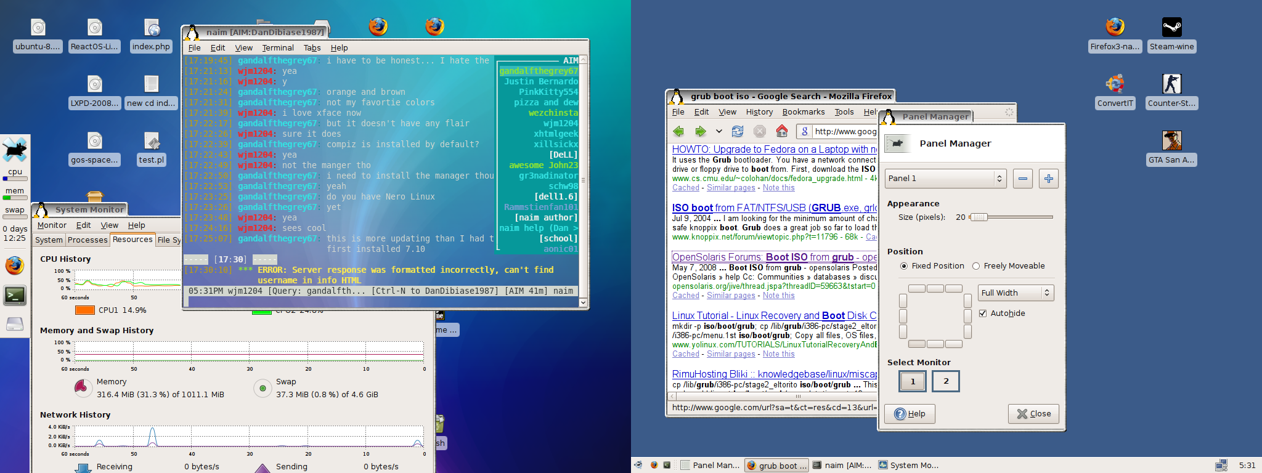Expand the Panel 1 selector dropdown
The width and height of the screenshot is (1262, 473).
coord(945,179)
